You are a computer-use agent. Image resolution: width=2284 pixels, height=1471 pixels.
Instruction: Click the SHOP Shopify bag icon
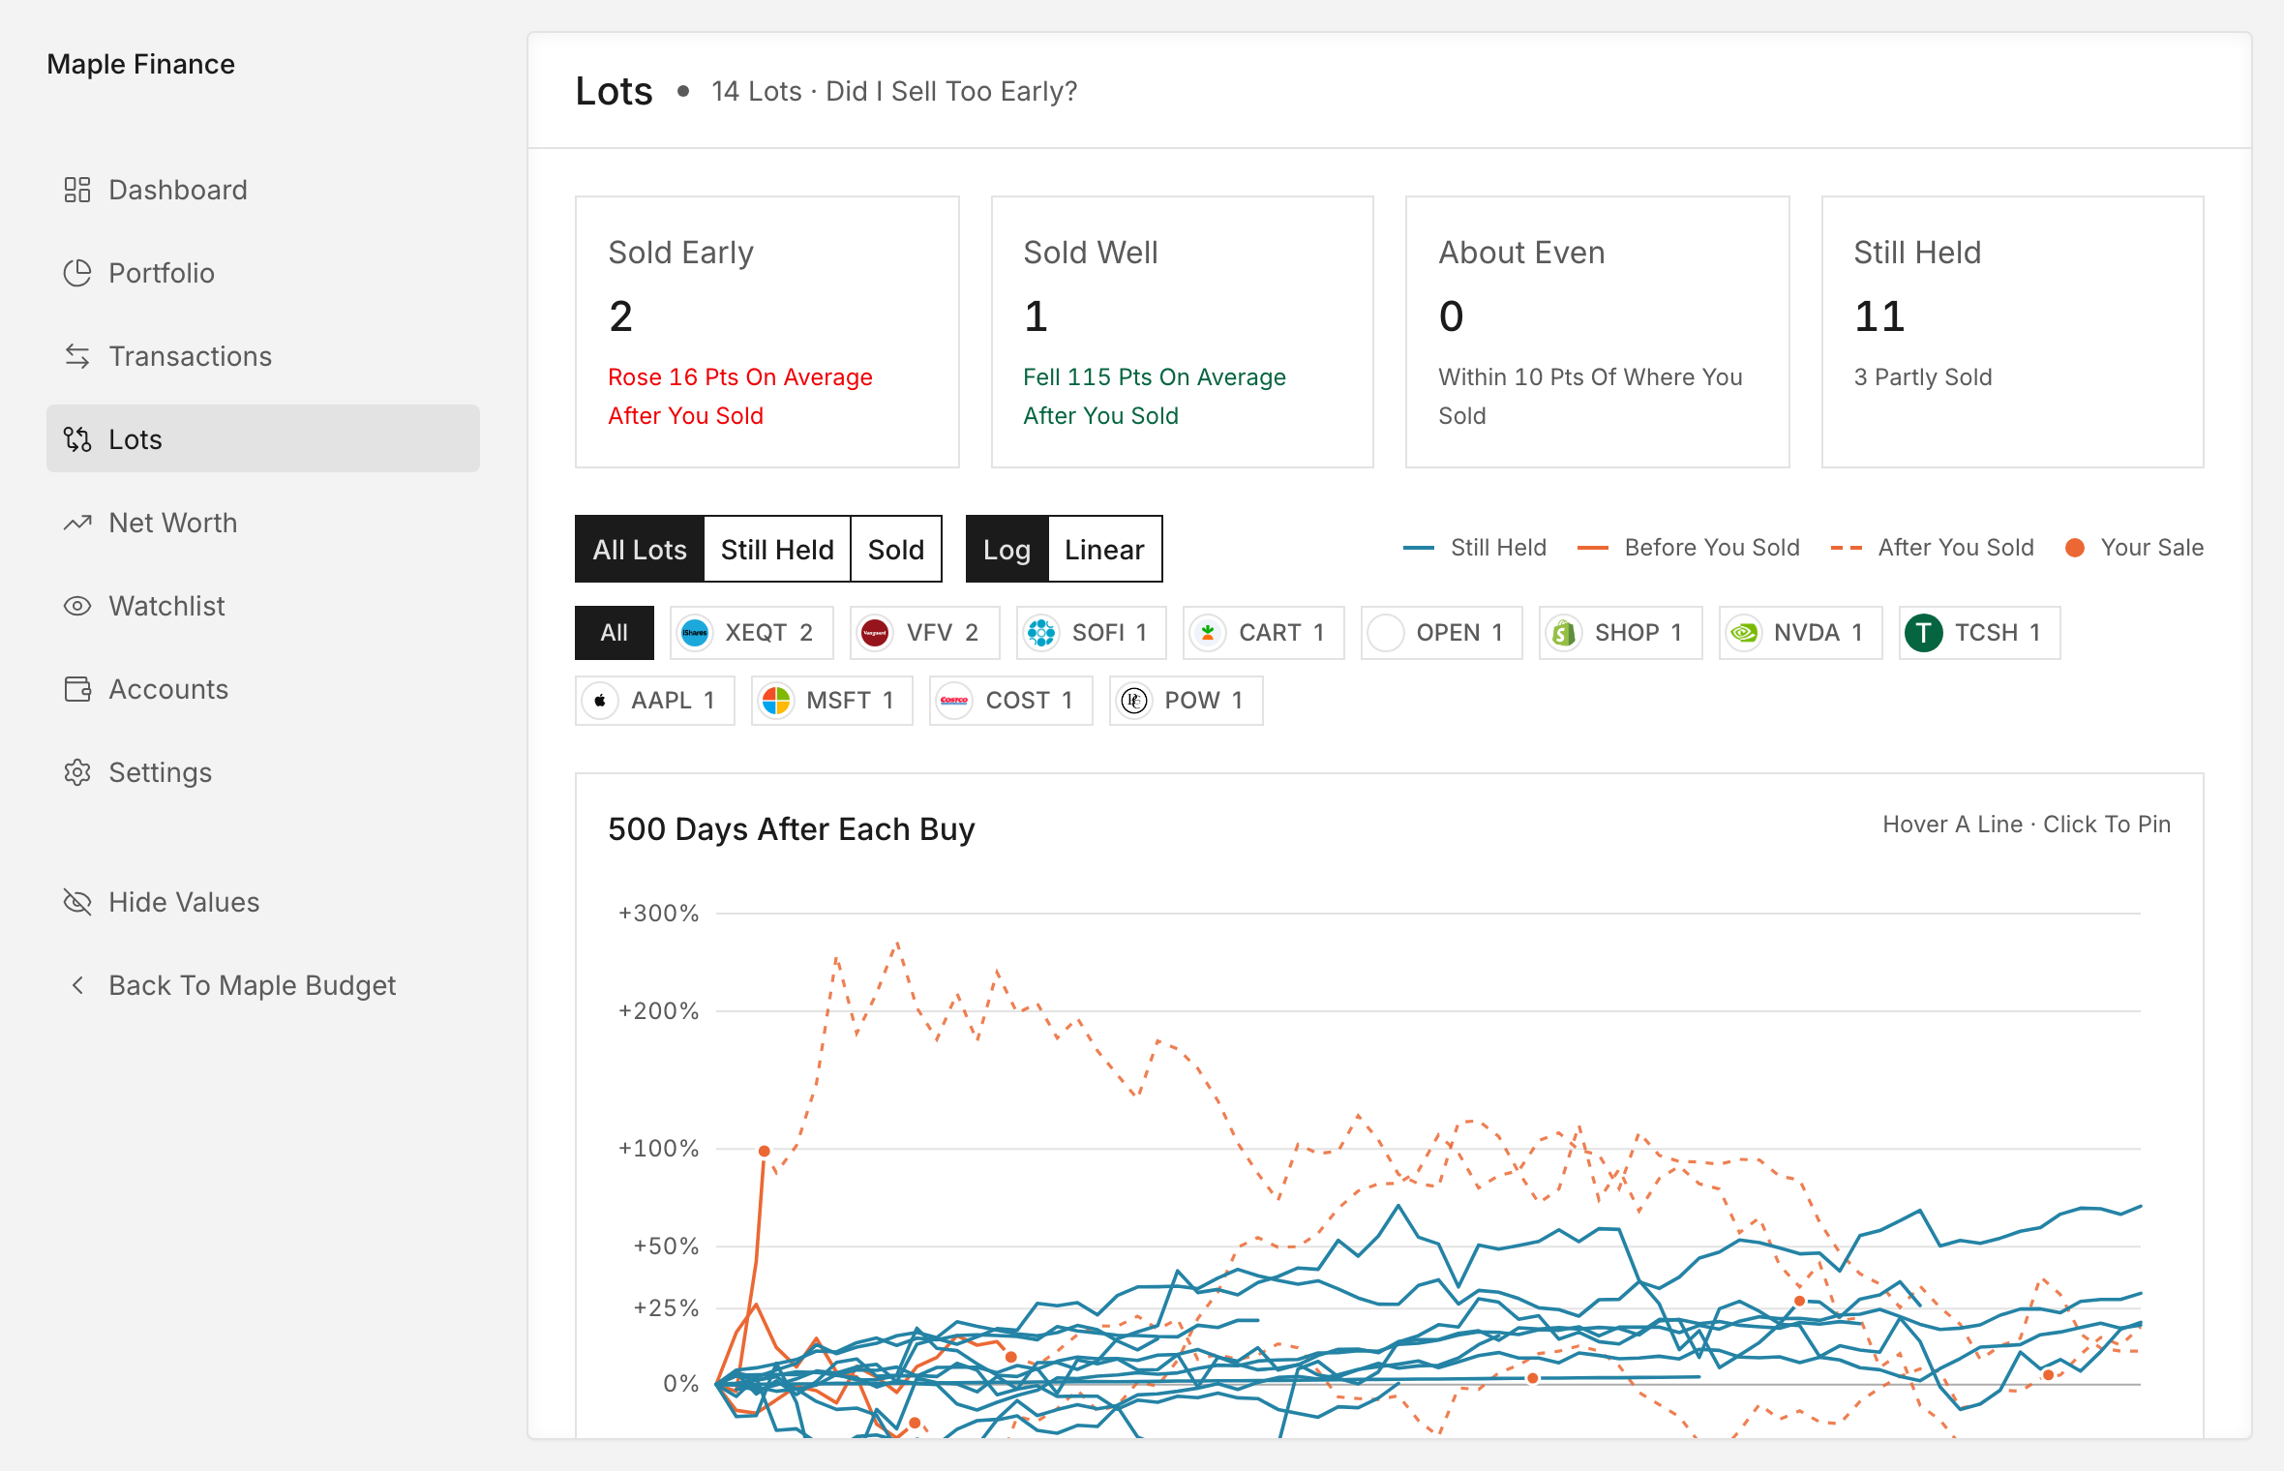coord(1564,633)
